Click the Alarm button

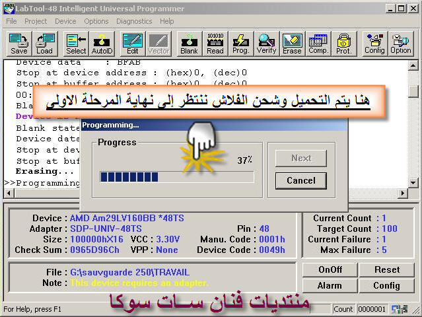330,285
